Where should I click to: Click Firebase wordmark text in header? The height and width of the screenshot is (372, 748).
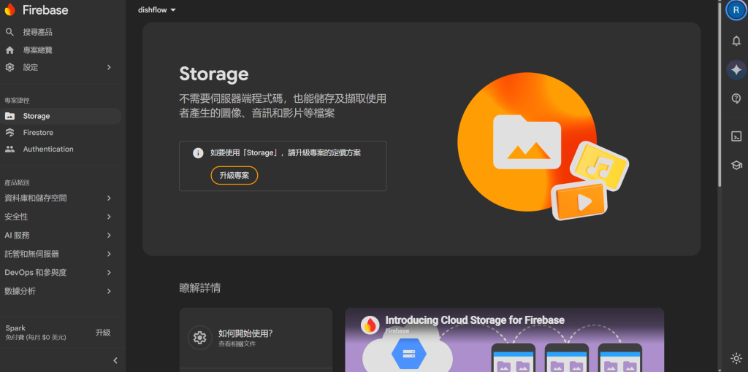[45, 10]
